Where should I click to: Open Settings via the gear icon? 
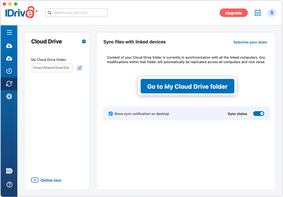(x=9, y=97)
